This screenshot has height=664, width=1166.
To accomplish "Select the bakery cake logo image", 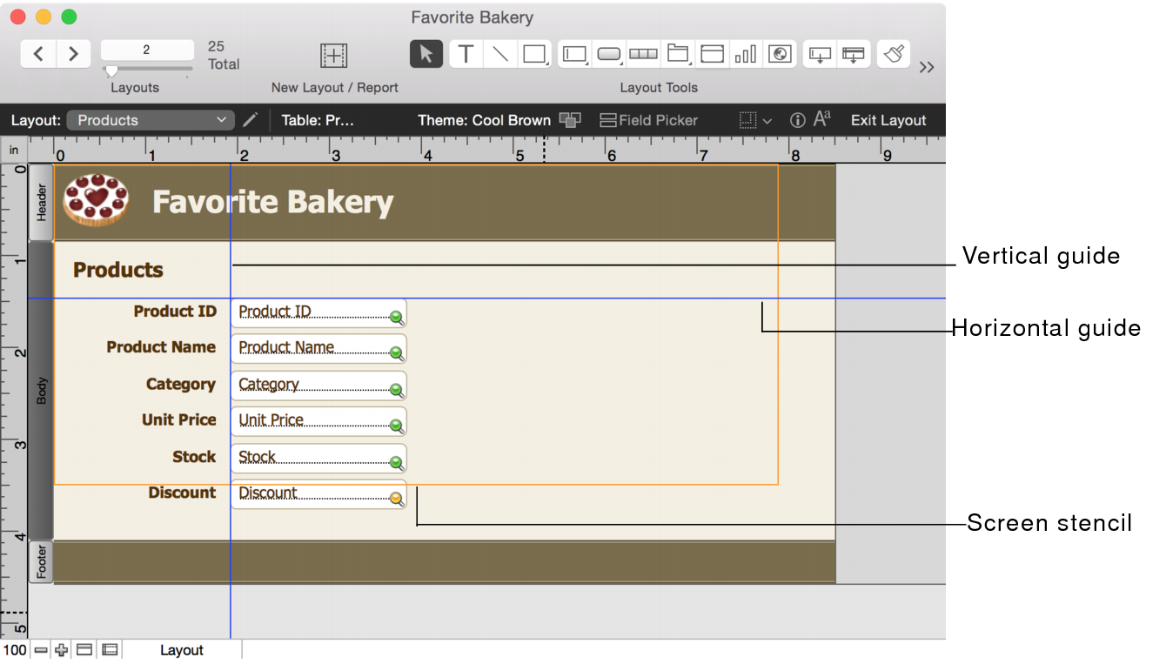I will click(x=96, y=200).
